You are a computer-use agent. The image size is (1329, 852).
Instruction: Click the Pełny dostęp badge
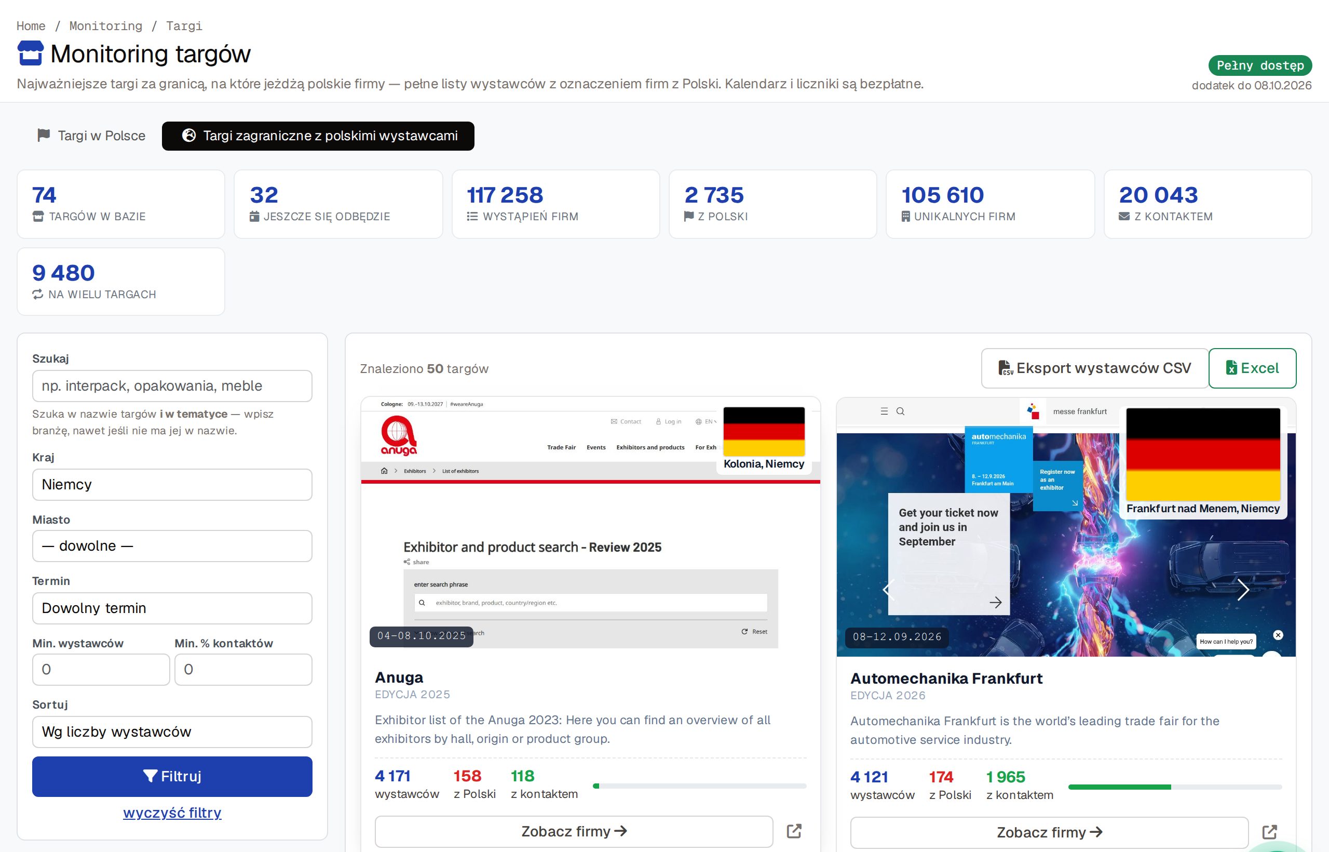[x=1260, y=65]
